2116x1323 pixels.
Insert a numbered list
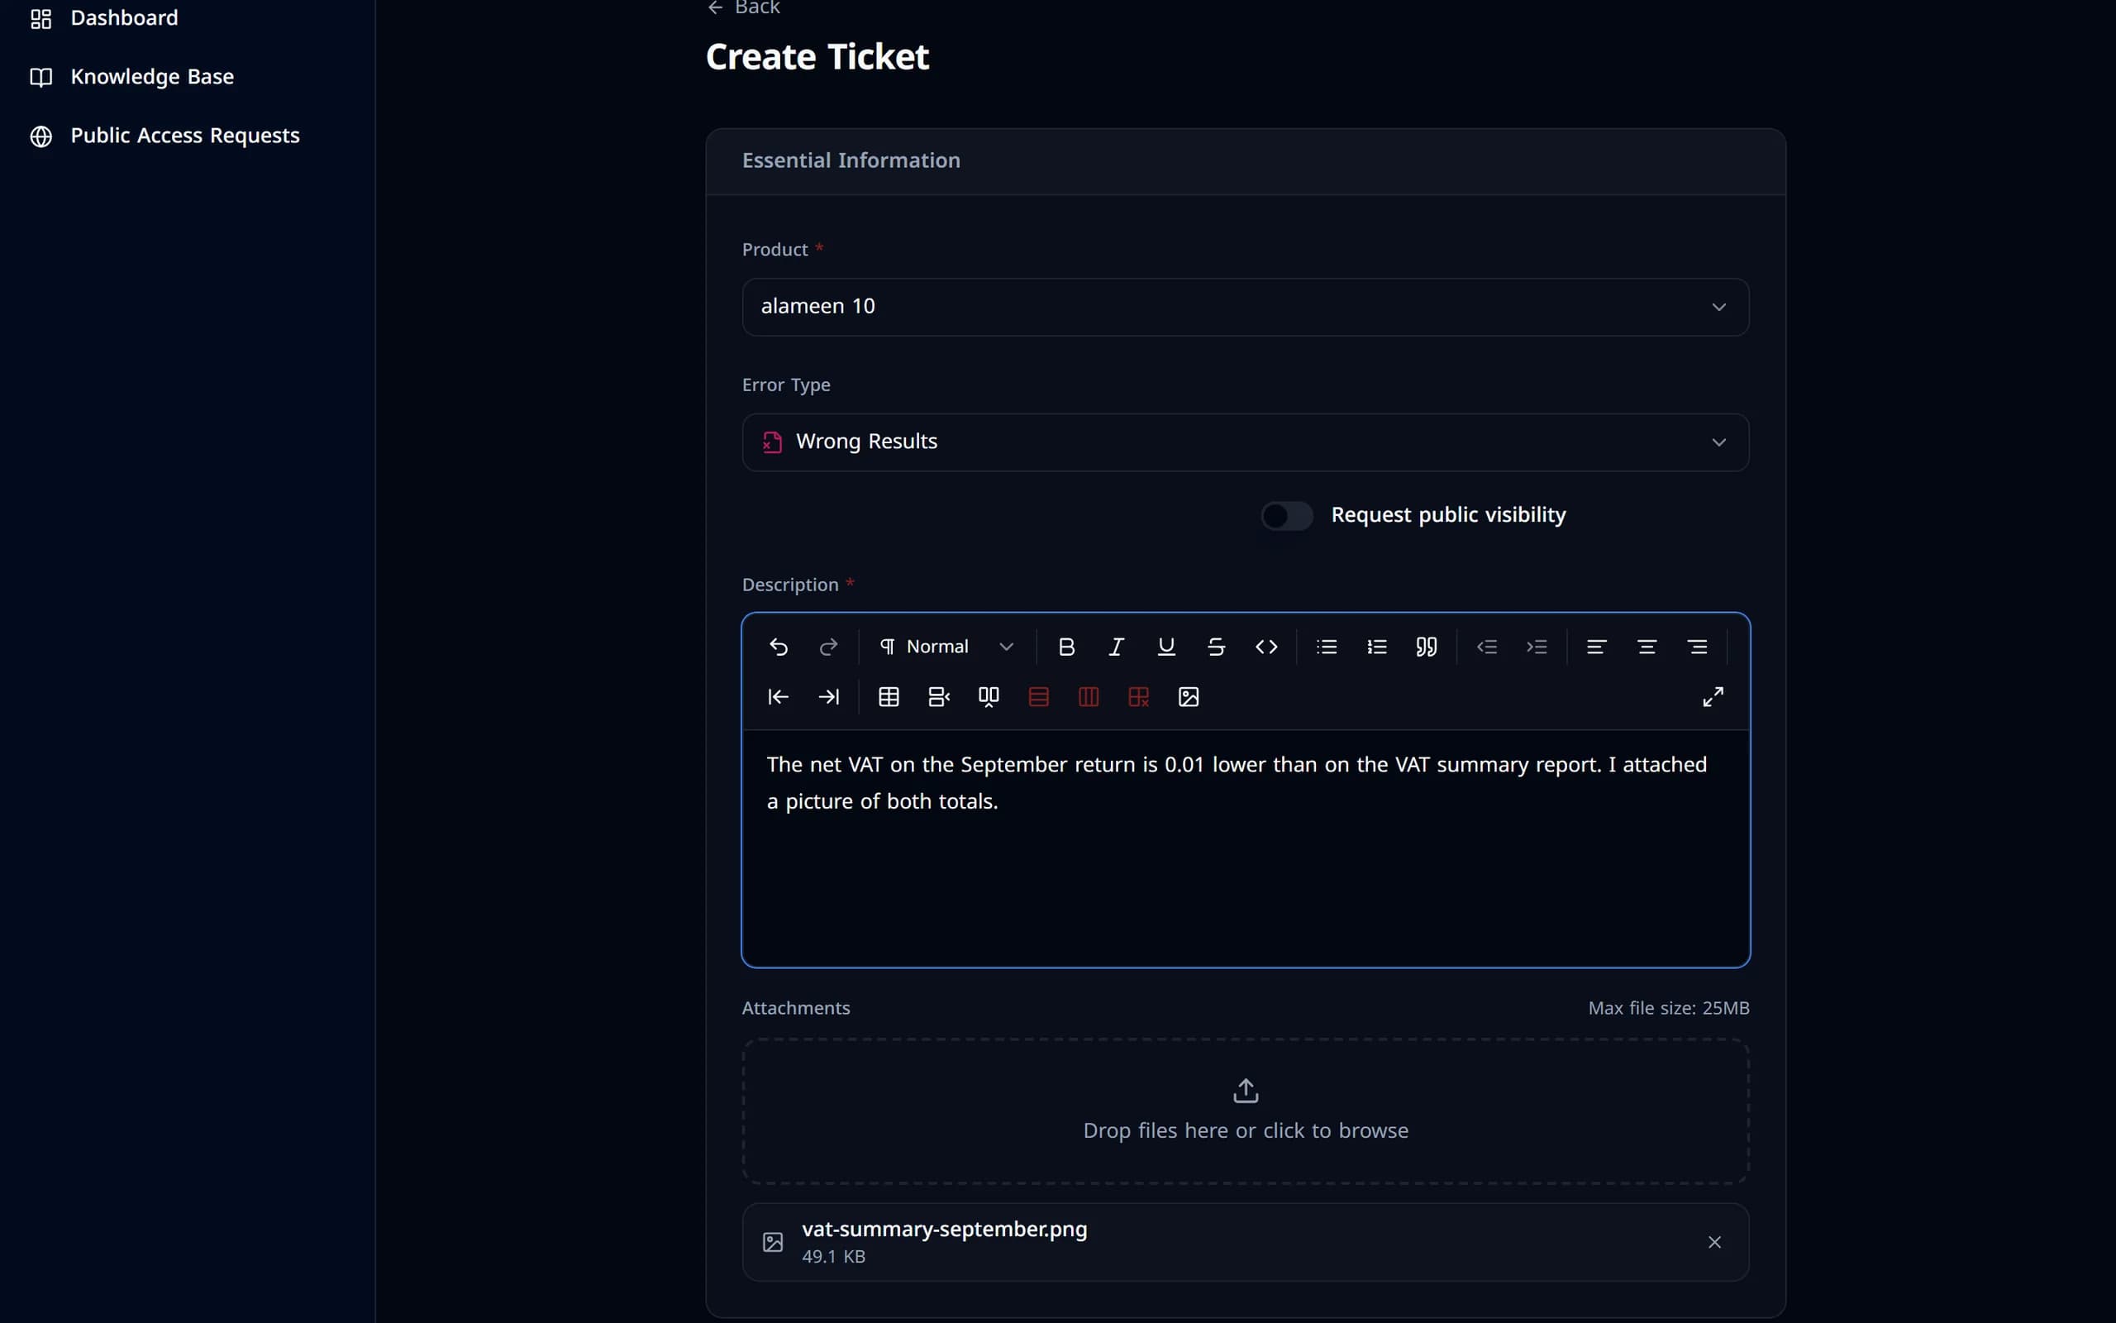(x=1376, y=647)
